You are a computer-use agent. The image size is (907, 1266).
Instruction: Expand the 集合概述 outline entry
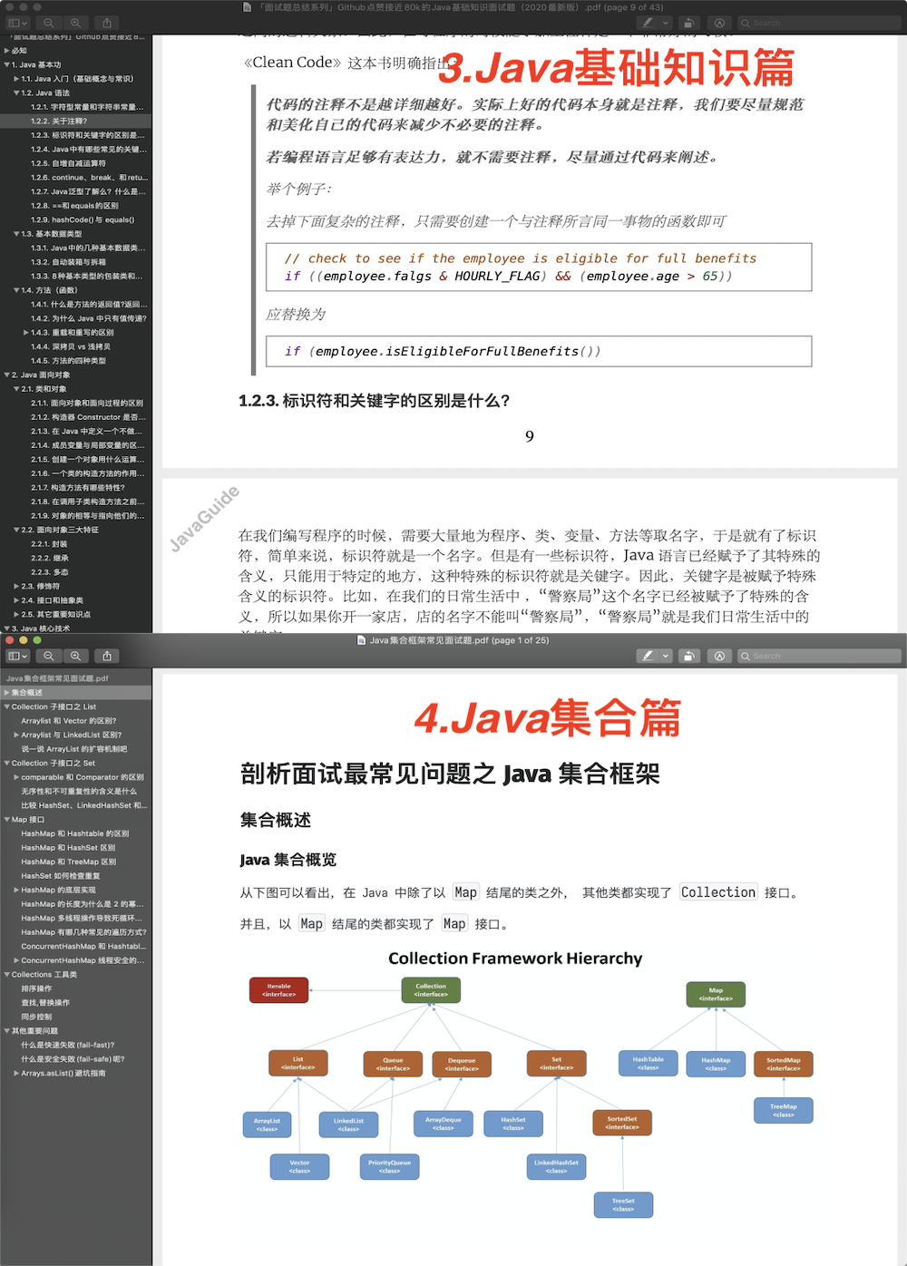tap(7, 693)
